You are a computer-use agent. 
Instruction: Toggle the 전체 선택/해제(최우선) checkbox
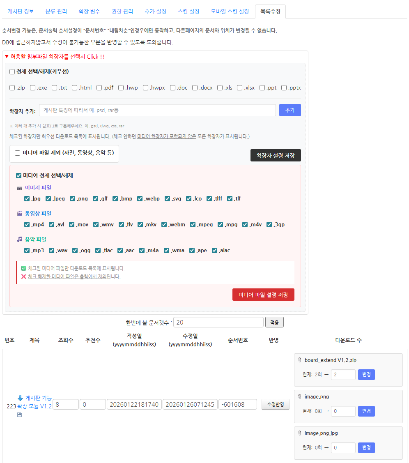click(12, 71)
